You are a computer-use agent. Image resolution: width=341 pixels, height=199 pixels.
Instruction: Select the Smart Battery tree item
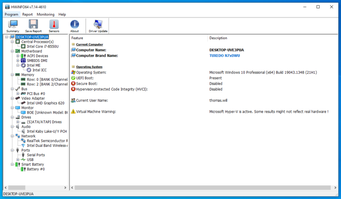[33, 164]
